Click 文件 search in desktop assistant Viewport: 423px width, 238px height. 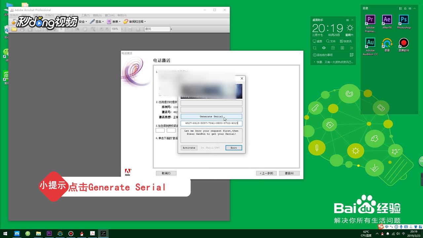pyautogui.click(x=331, y=41)
